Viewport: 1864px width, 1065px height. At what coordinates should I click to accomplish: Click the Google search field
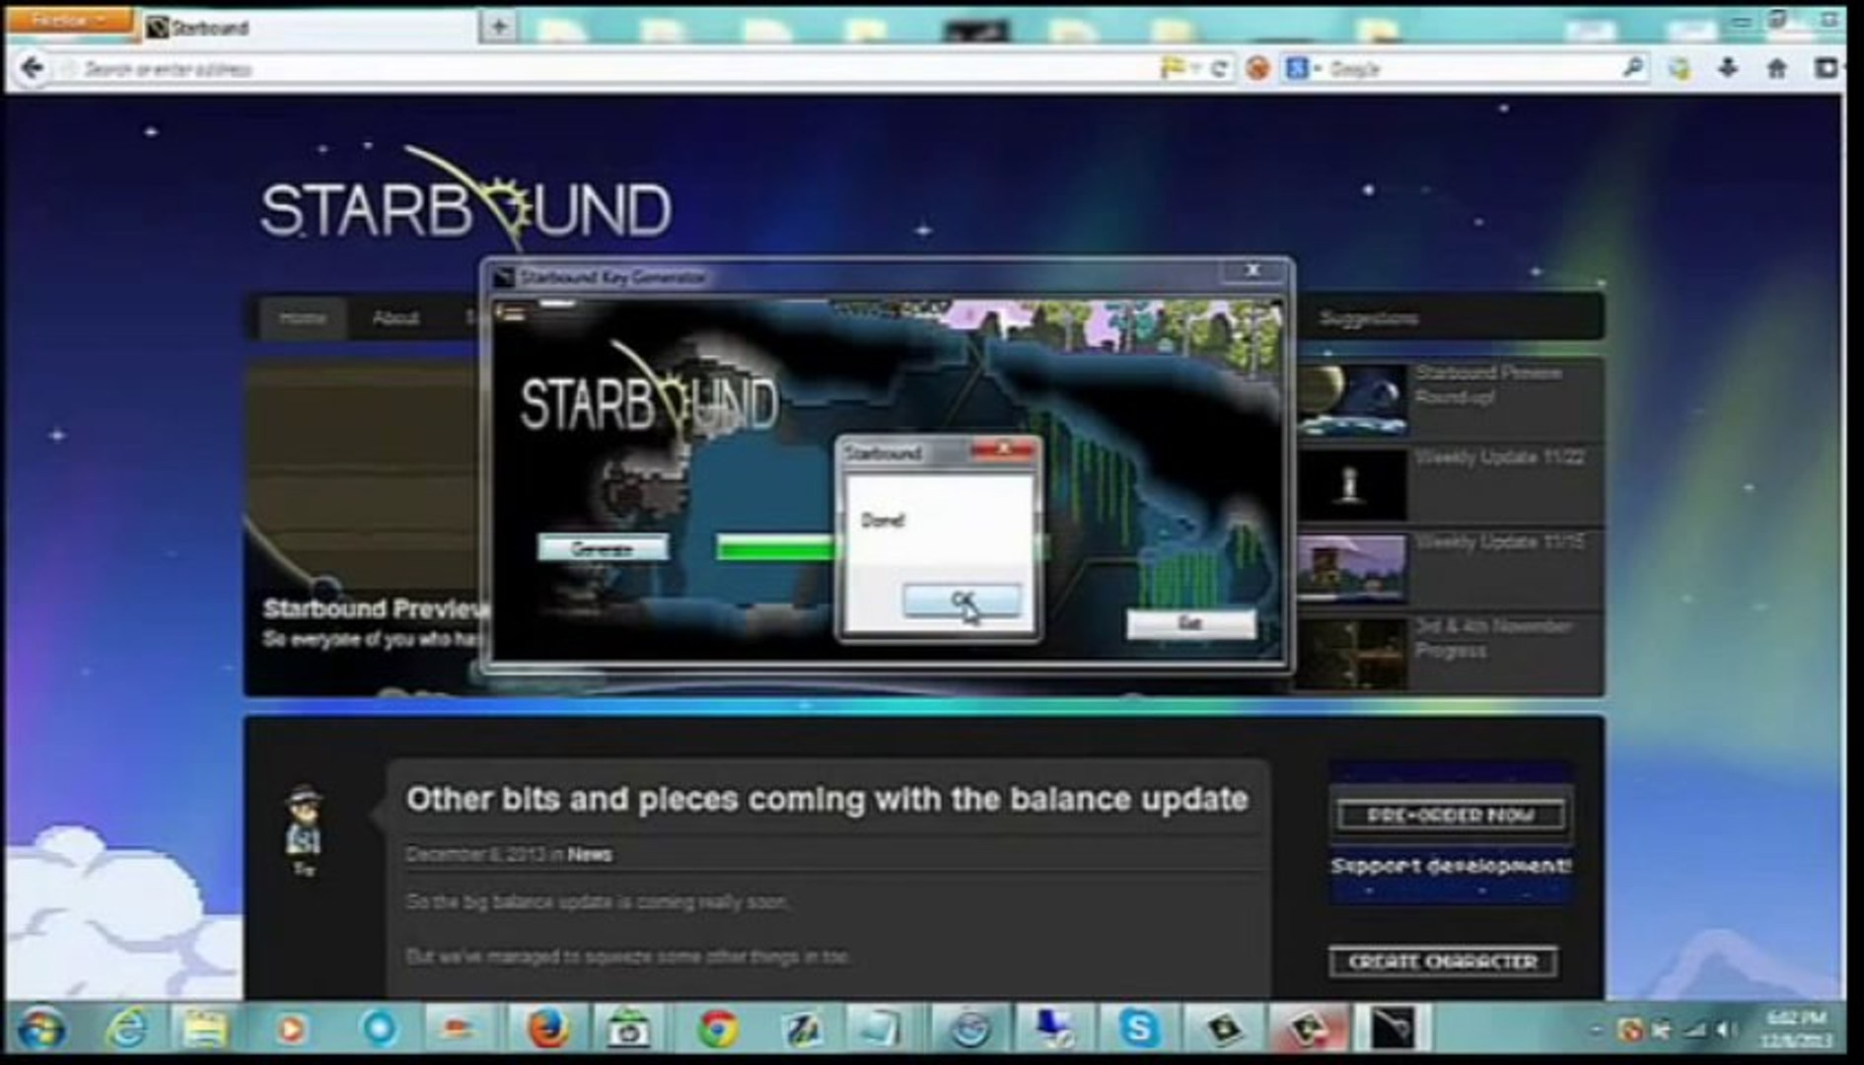point(1470,68)
